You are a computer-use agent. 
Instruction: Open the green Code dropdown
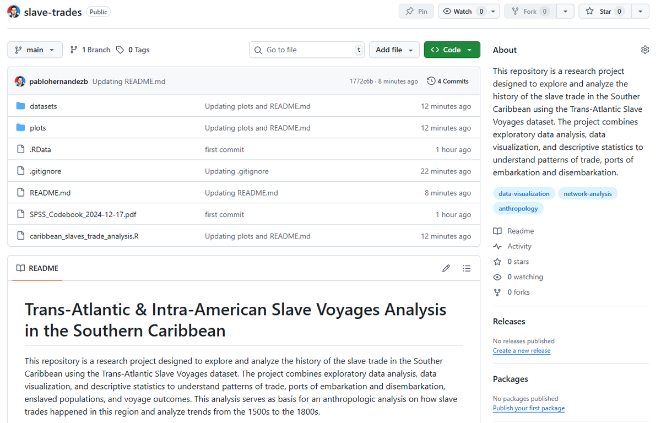tap(452, 50)
